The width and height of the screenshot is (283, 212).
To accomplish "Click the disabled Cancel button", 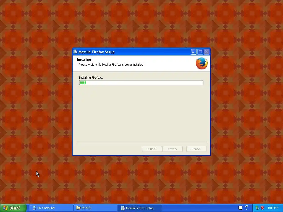I will click(196, 149).
